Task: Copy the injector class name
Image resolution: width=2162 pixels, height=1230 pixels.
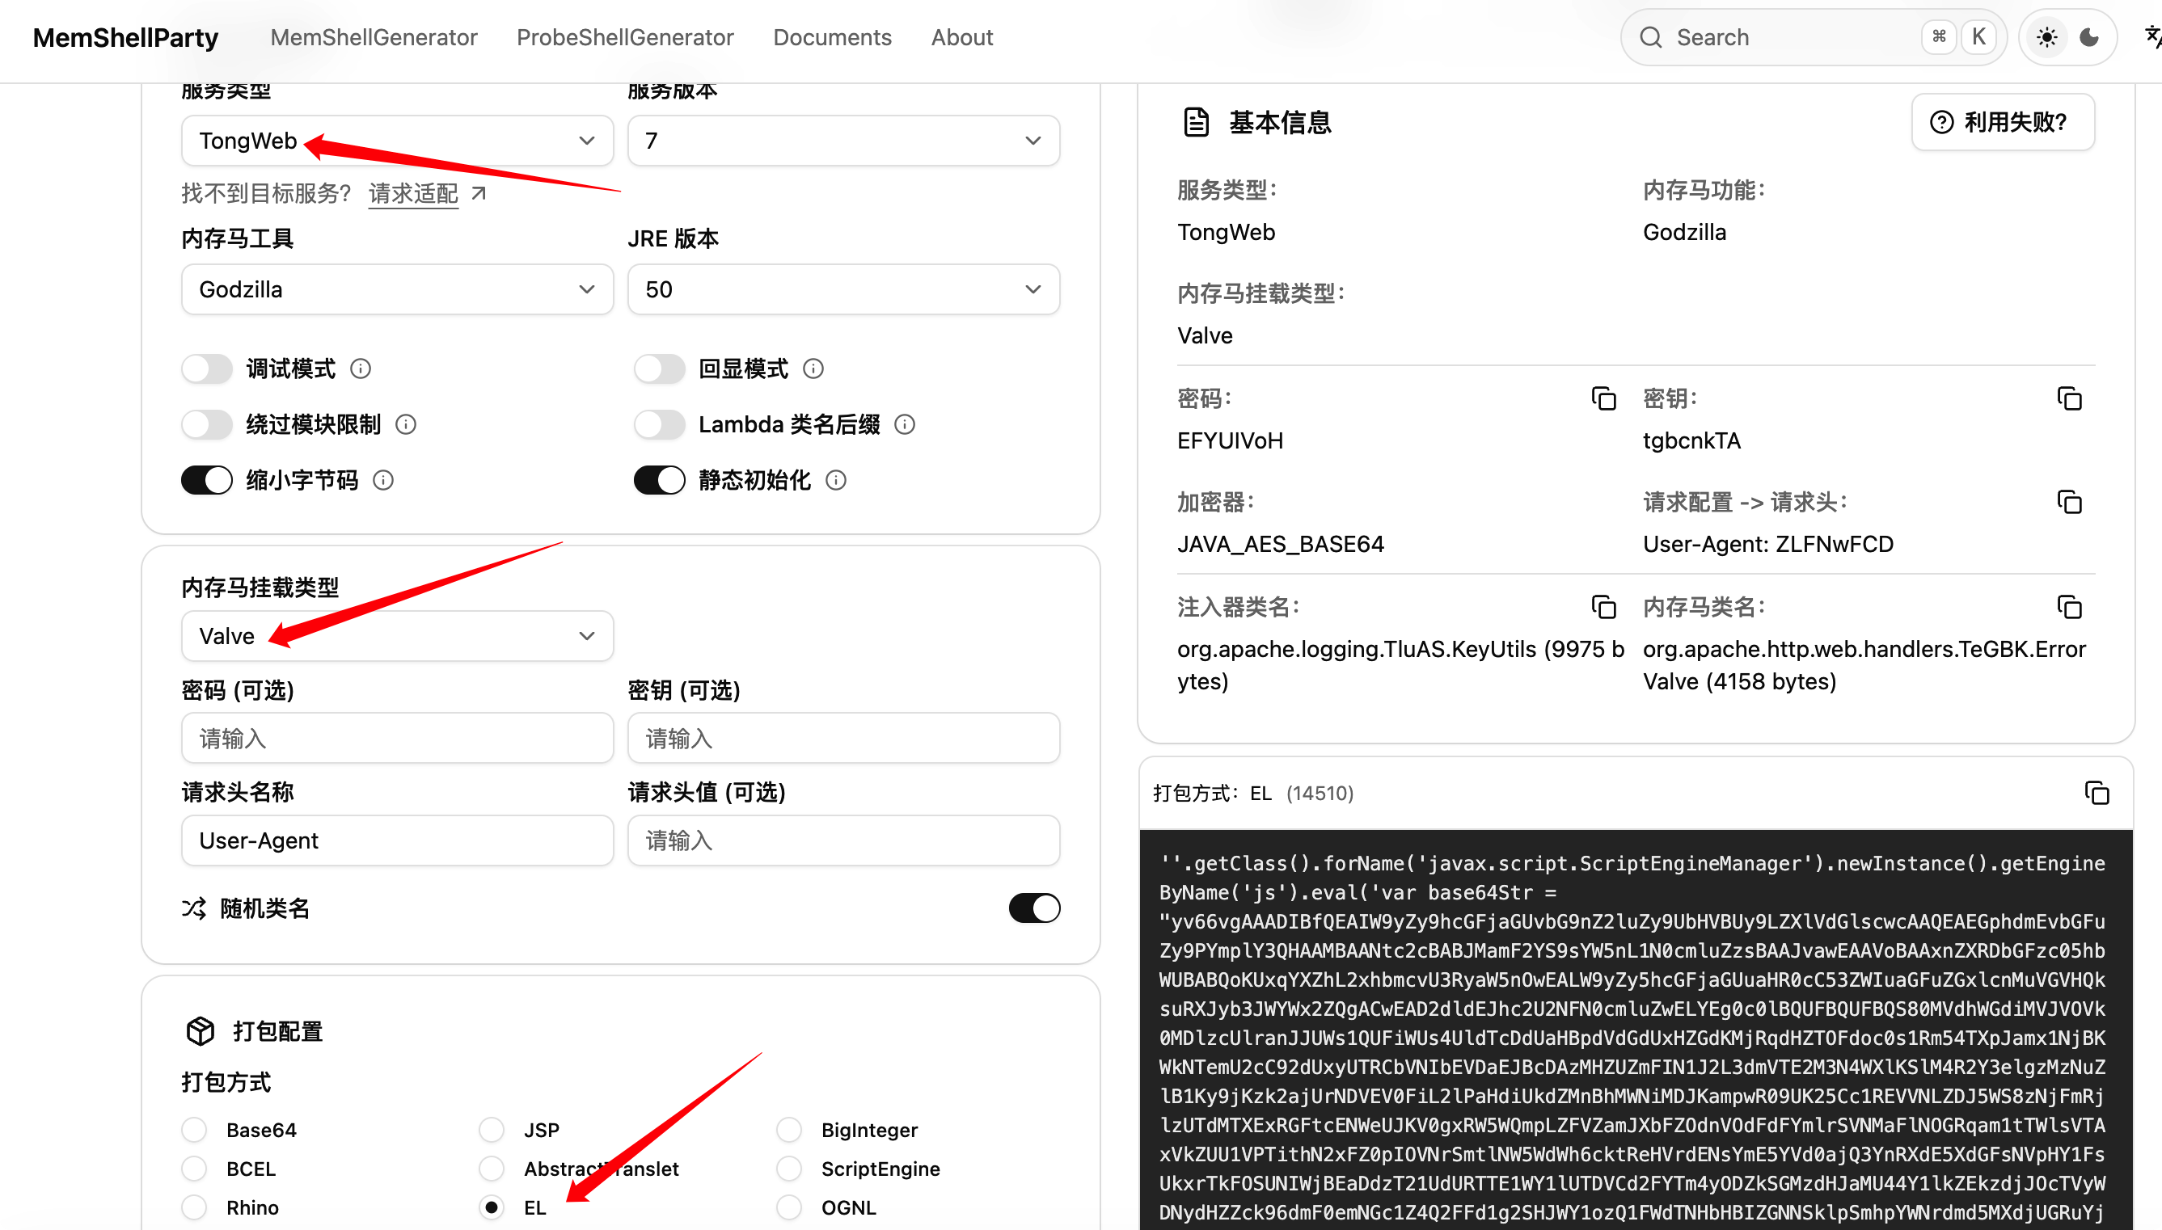Action: pyautogui.click(x=1603, y=607)
